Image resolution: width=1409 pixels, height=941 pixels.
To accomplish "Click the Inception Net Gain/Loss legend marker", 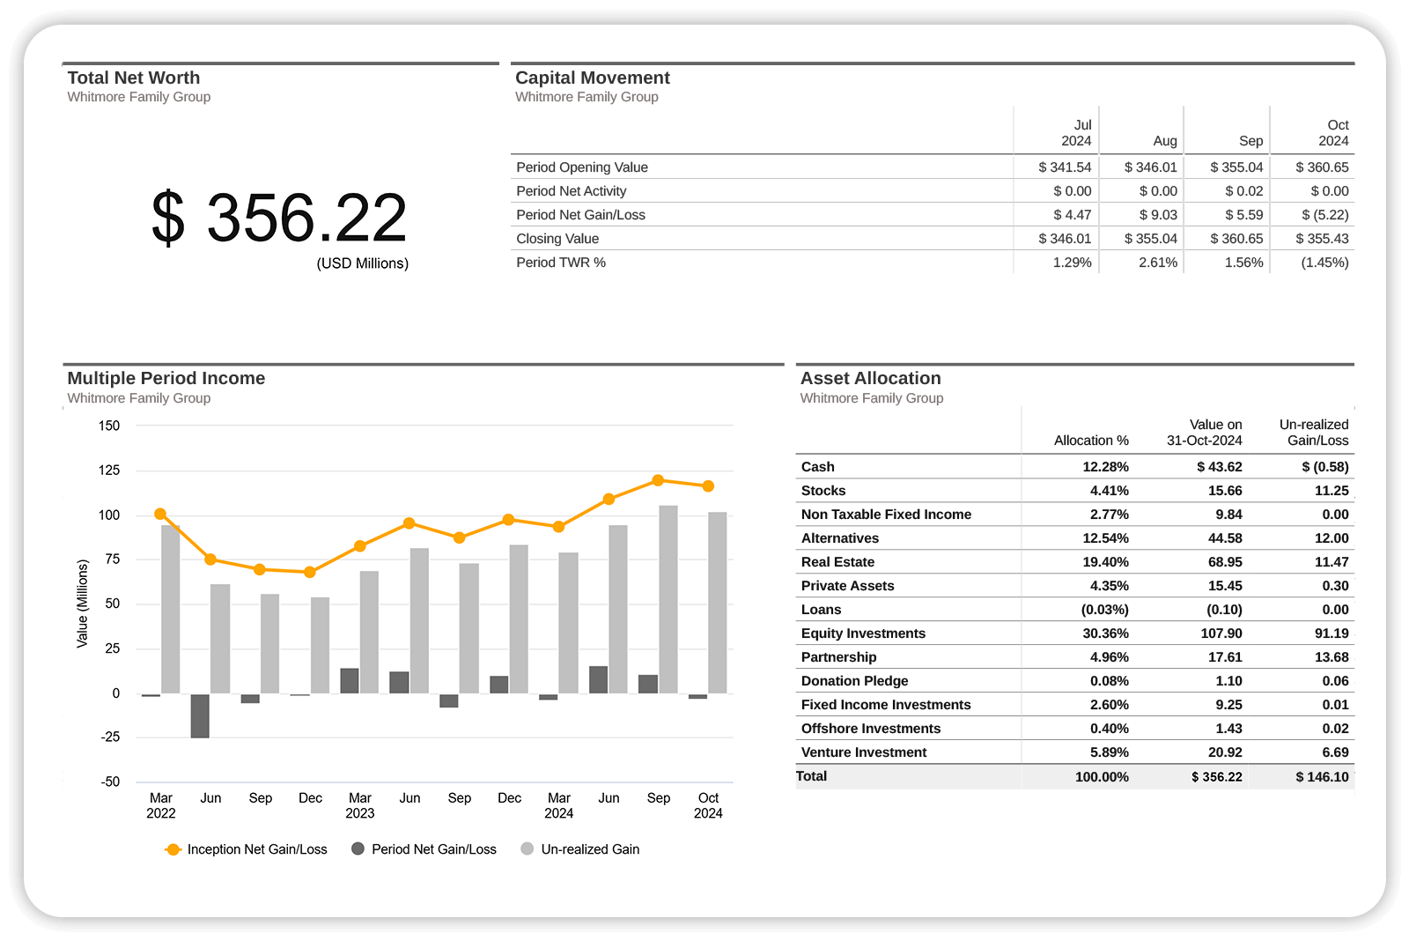I will 173,849.
